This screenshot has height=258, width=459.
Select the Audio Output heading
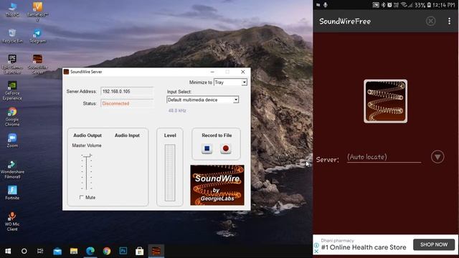(87, 135)
